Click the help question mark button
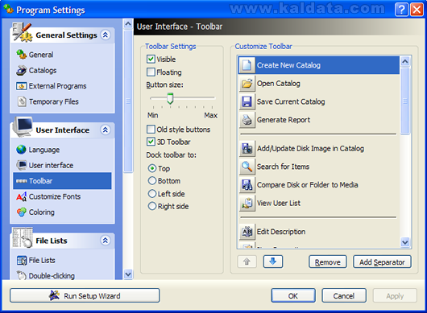This screenshot has height=313, width=427. pos(401,10)
